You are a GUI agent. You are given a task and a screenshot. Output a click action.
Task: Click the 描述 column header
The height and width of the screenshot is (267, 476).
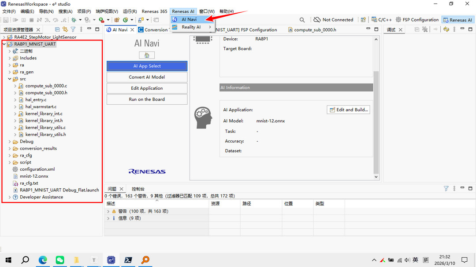tap(156, 203)
